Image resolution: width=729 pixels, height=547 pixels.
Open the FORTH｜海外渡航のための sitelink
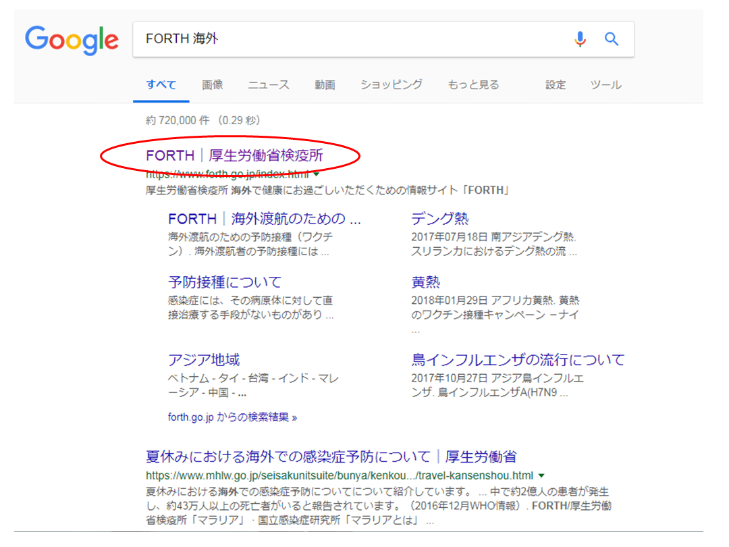264,219
